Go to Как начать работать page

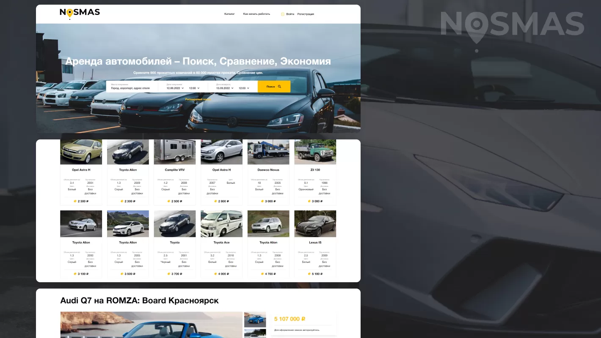(256, 14)
